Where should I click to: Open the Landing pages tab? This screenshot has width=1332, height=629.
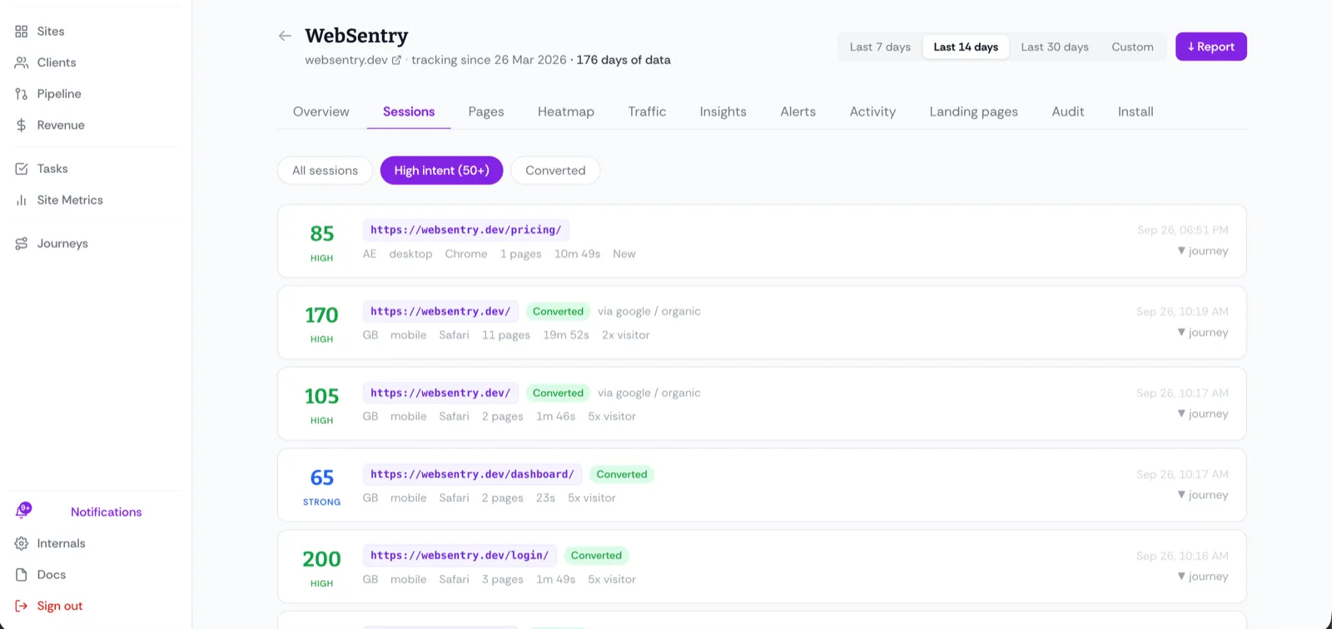973,111
